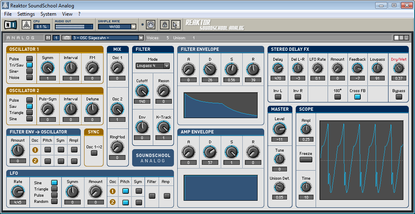Click the LFO Rate knob

pos(18,192)
